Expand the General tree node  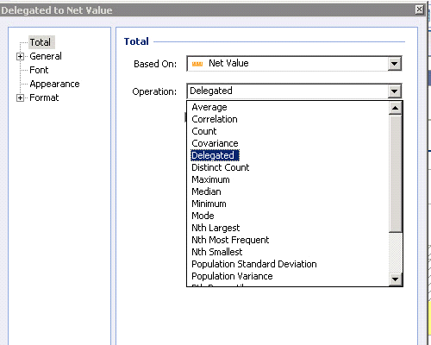(20, 56)
